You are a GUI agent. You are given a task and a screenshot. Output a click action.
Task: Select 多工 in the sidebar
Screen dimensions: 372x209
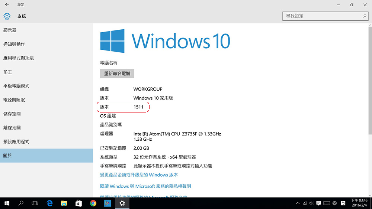(46, 72)
